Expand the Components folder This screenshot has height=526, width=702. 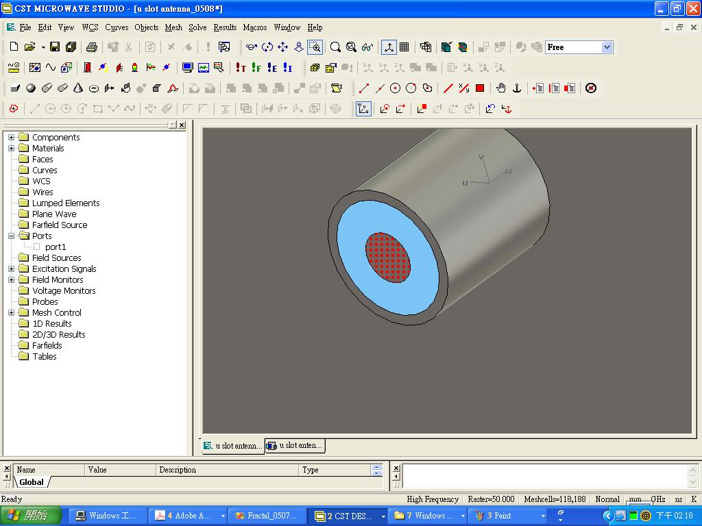coord(11,137)
